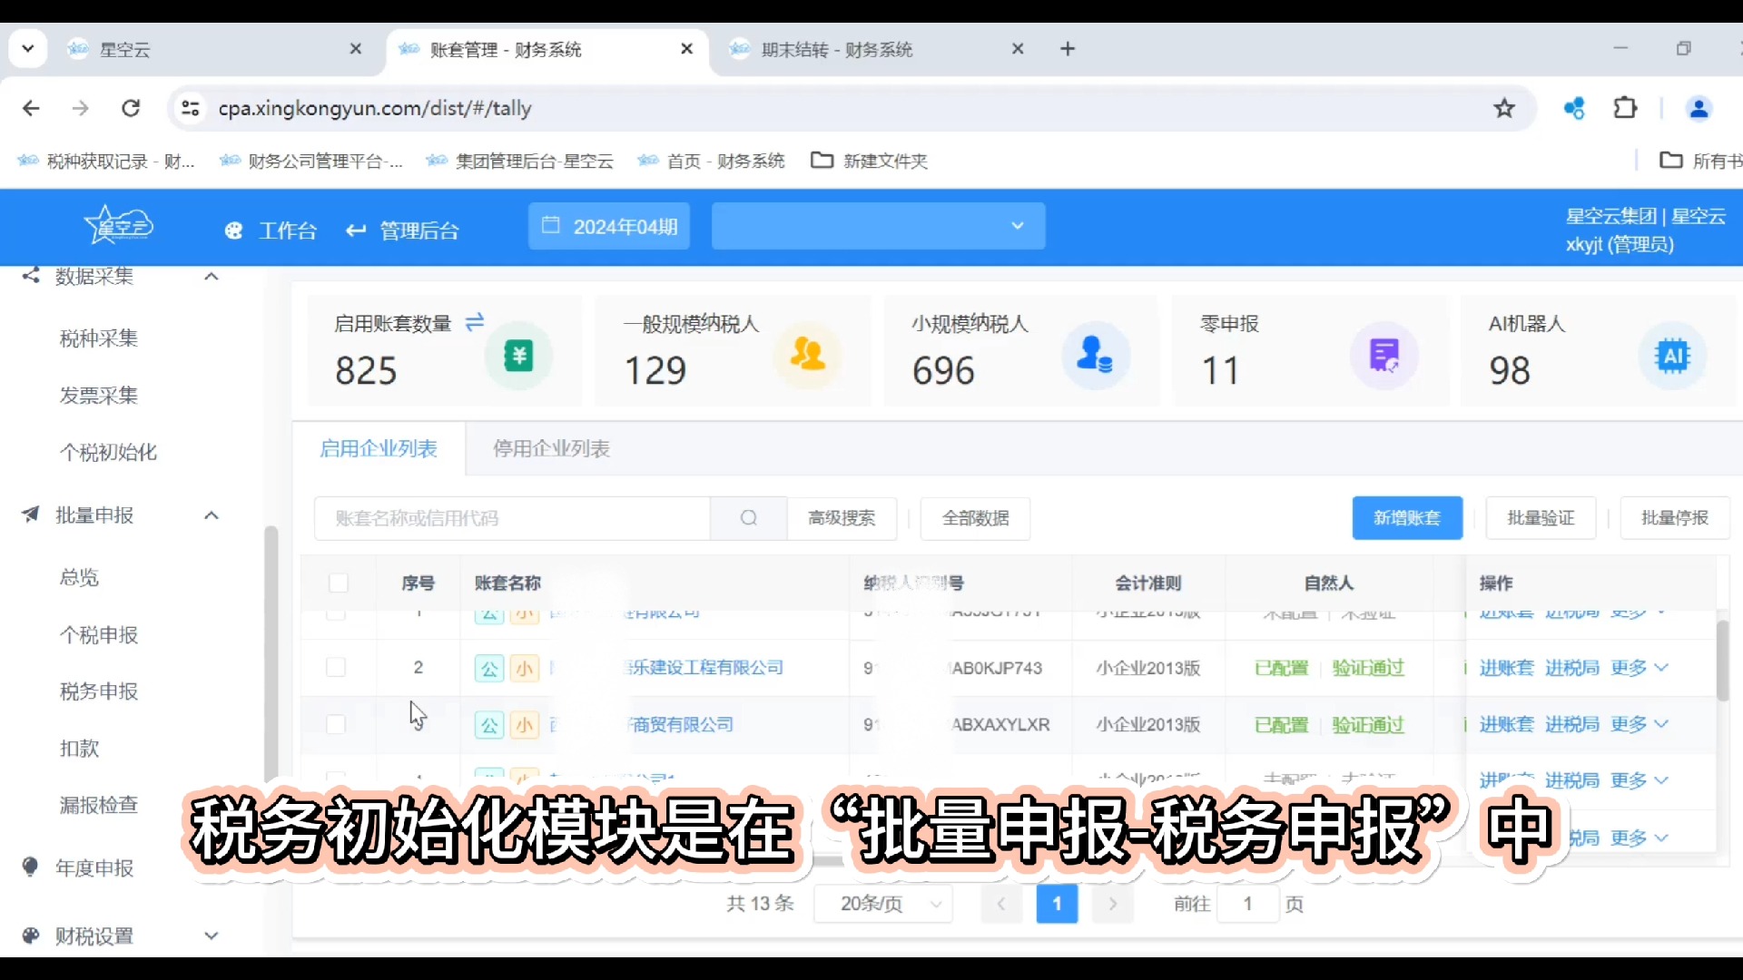Switch to the 期末结转 browser tab
1743x980 pixels.
point(835,49)
